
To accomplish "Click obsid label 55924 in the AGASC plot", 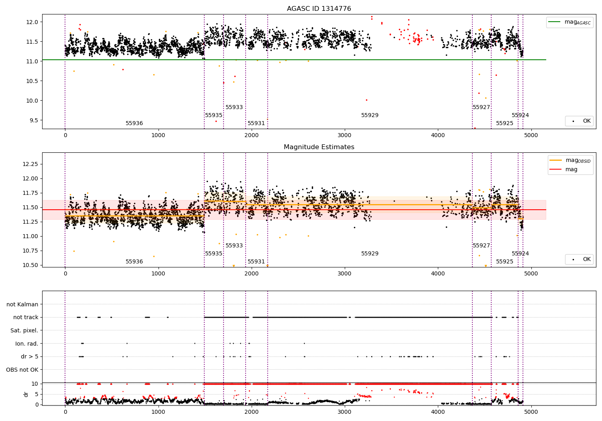I will coord(520,115).
